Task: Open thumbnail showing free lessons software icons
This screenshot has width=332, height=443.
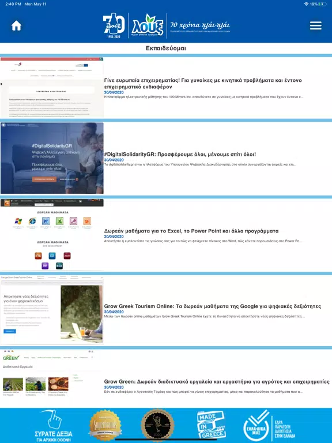Action: click(x=52, y=235)
